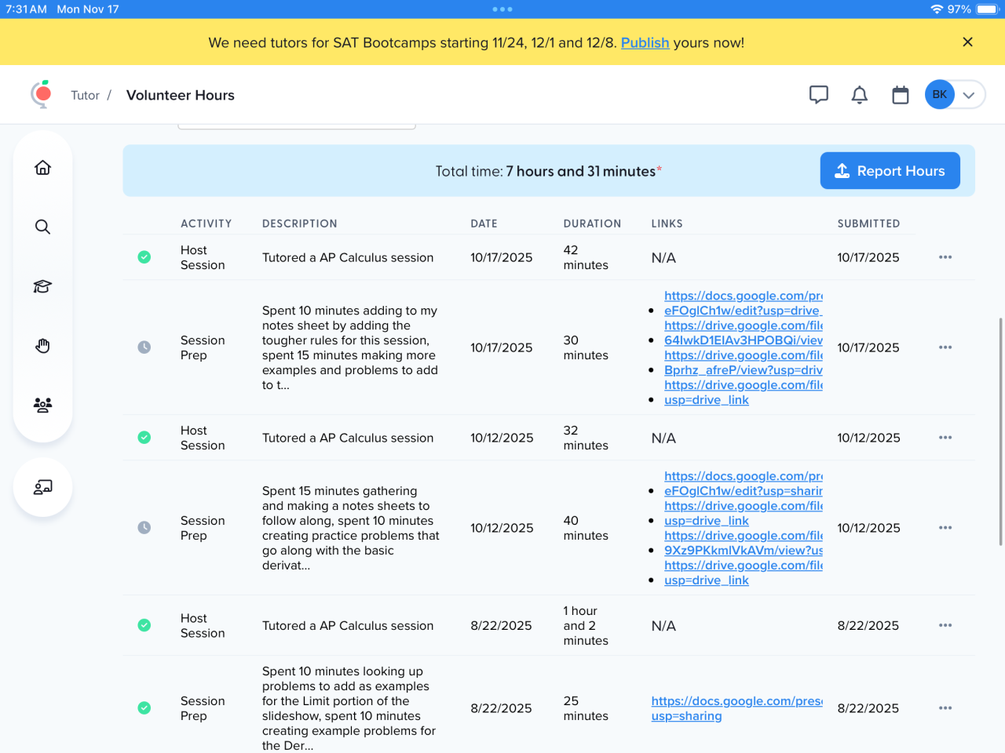1005x753 pixels.
Task: Click the tutor teaching board icon
Action: pos(43,487)
